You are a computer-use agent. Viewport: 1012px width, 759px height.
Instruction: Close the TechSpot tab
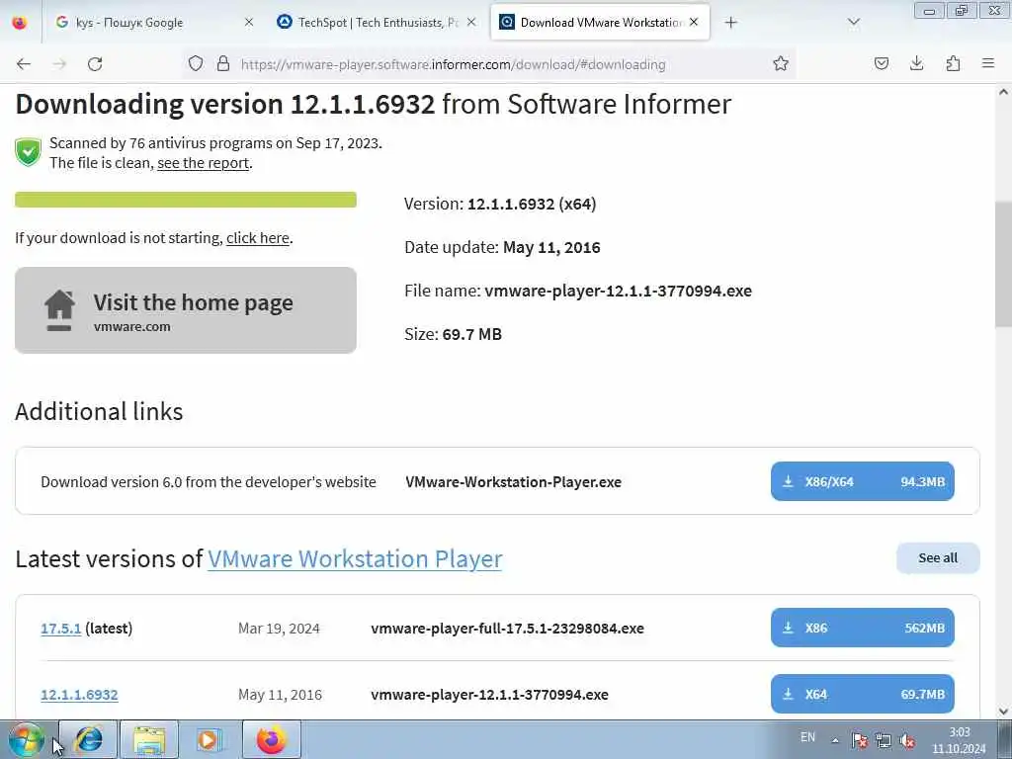(x=471, y=23)
